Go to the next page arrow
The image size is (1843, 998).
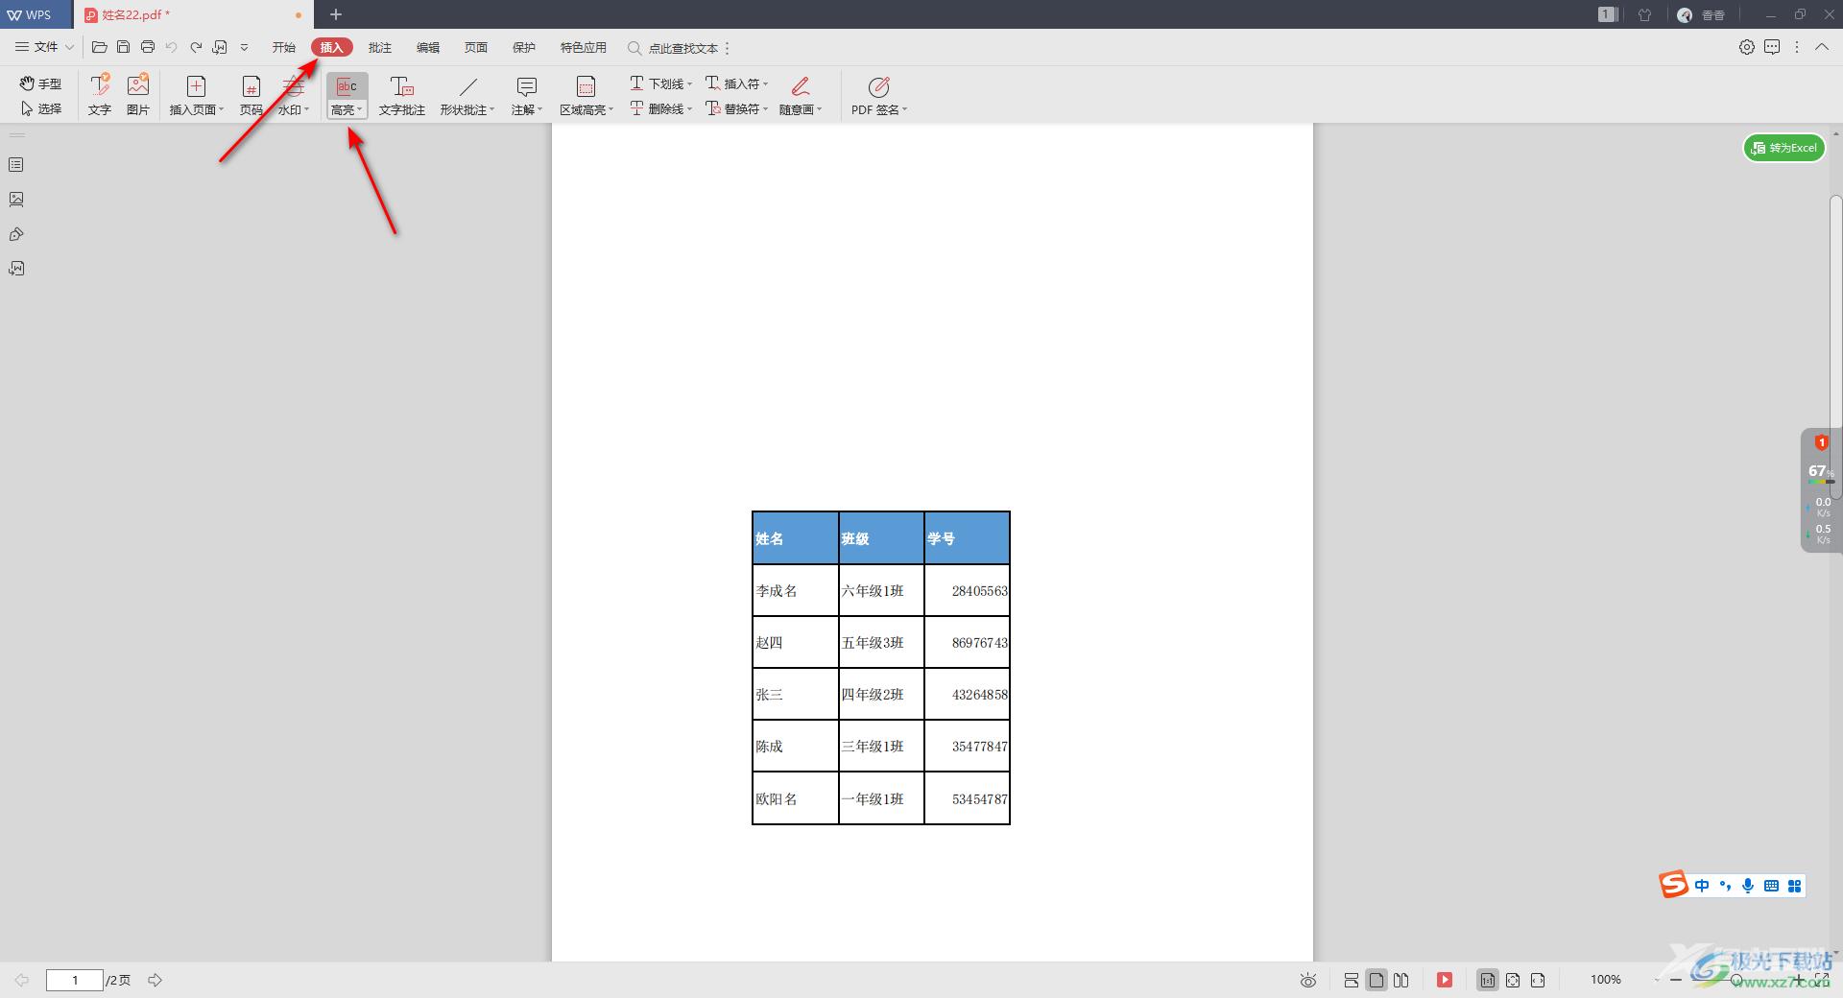point(155,980)
